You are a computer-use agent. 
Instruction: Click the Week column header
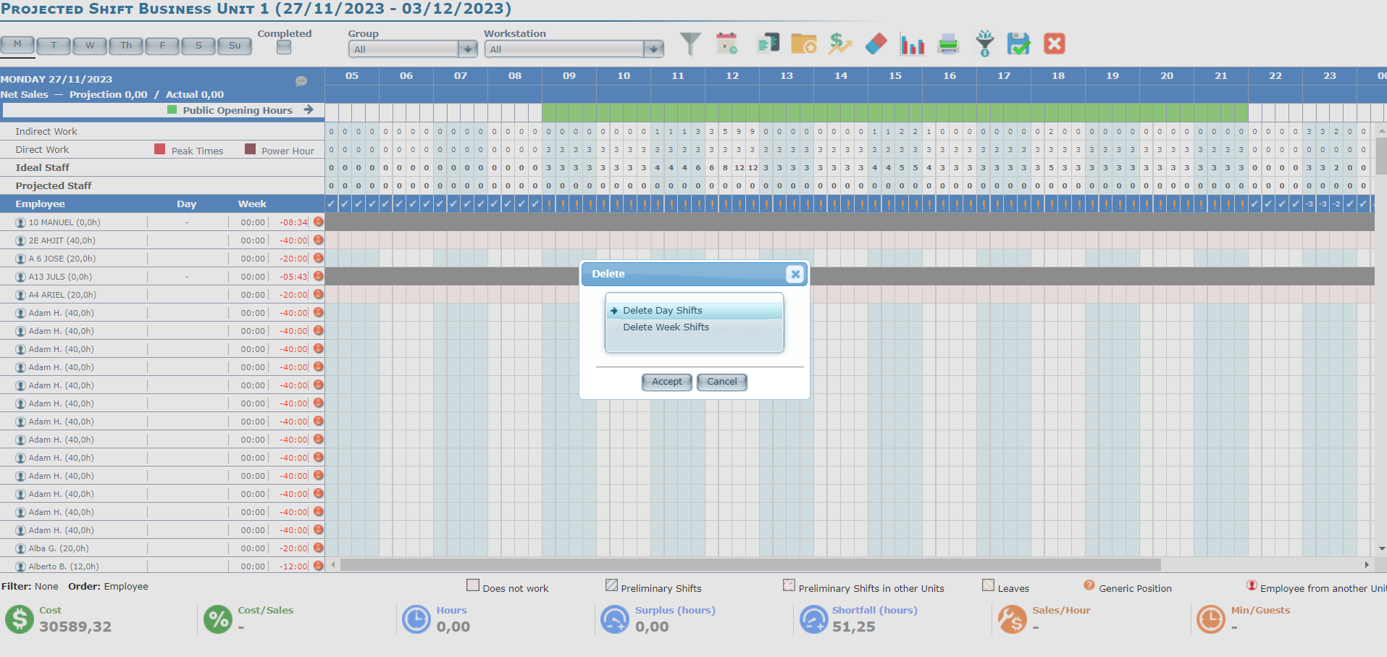pyautogui.click(x=252, y=204)
